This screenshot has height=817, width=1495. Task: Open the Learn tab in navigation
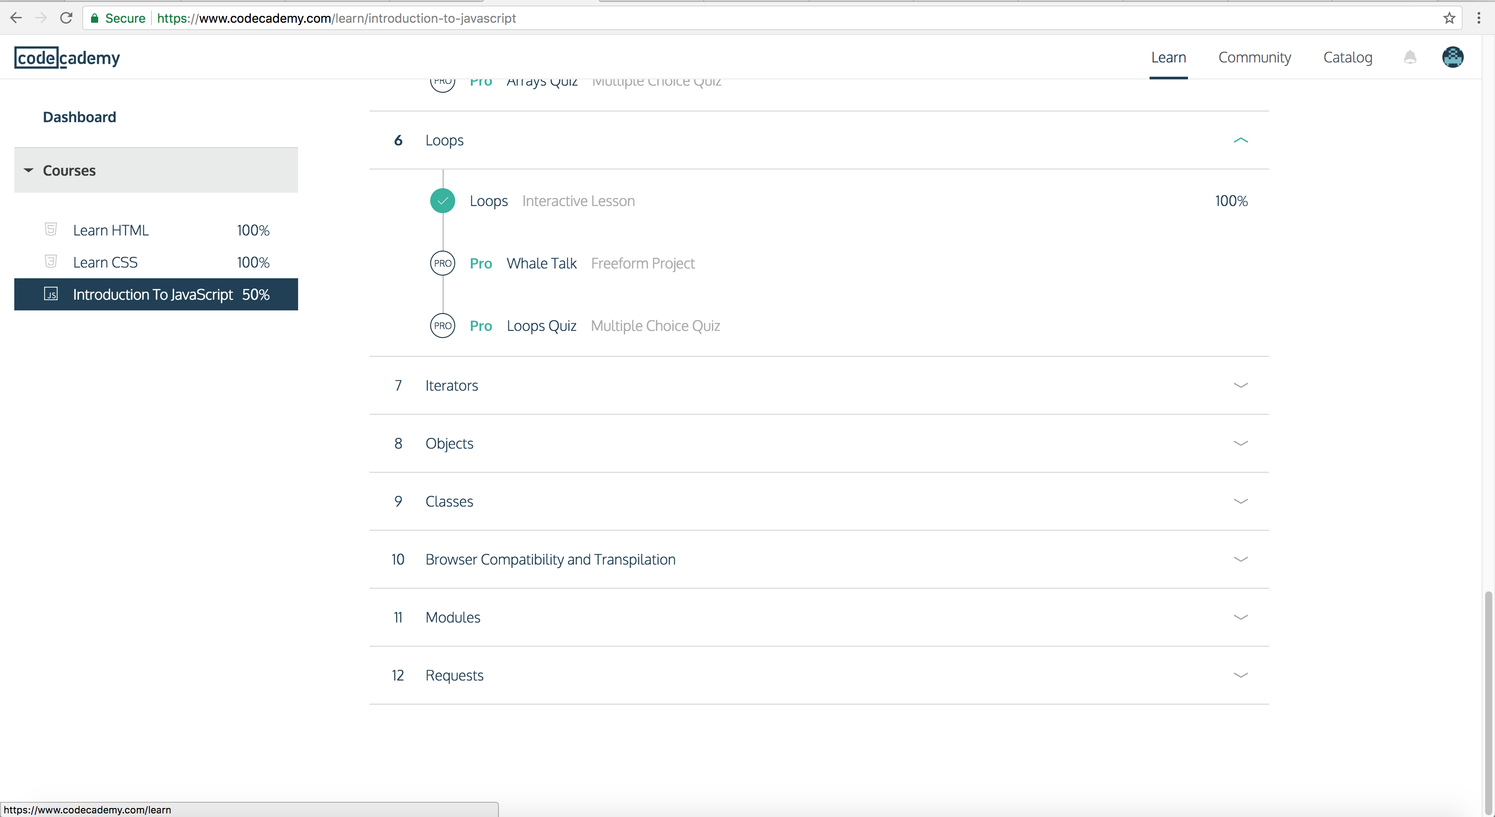(x=1168, y=58)
